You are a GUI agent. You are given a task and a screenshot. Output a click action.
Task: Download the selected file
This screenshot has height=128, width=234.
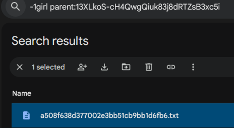[x=104, y=67]
